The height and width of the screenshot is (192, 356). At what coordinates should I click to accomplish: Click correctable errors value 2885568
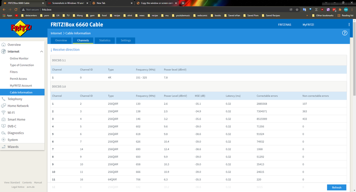tap(262, 104)
